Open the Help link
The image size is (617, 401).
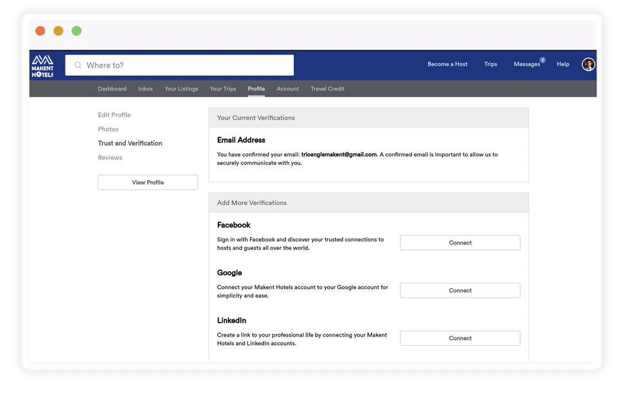click(x=563, y=64)
